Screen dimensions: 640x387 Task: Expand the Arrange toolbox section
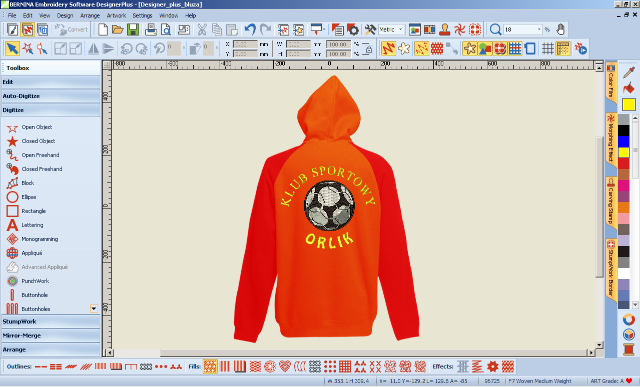point(51,349)
